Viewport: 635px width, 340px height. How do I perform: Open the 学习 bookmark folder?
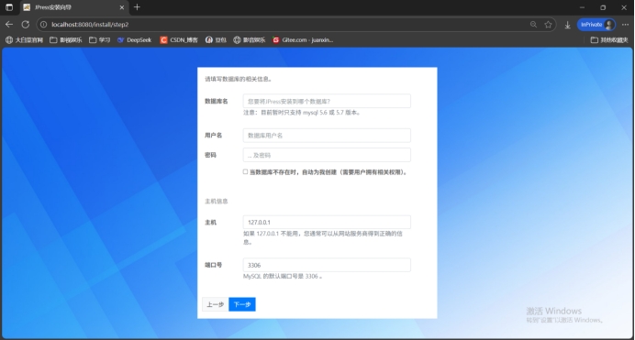coord(99,40)
